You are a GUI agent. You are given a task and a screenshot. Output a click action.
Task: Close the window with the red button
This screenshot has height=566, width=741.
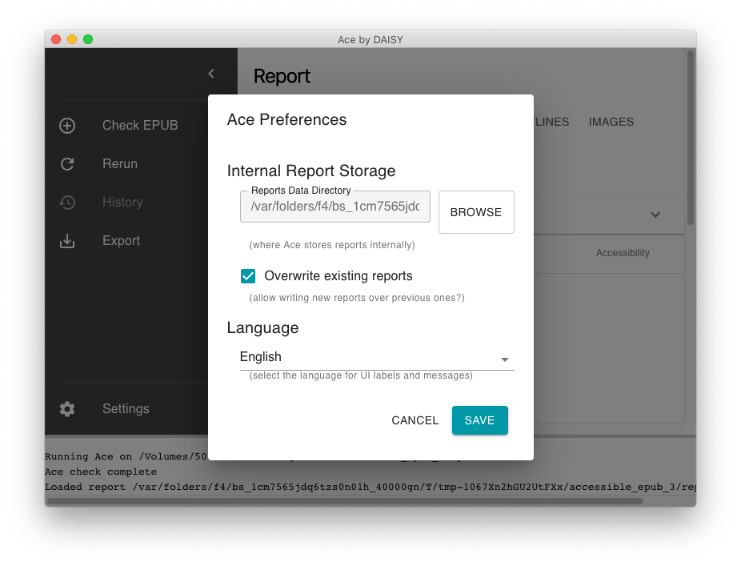[x=56, y=39]
